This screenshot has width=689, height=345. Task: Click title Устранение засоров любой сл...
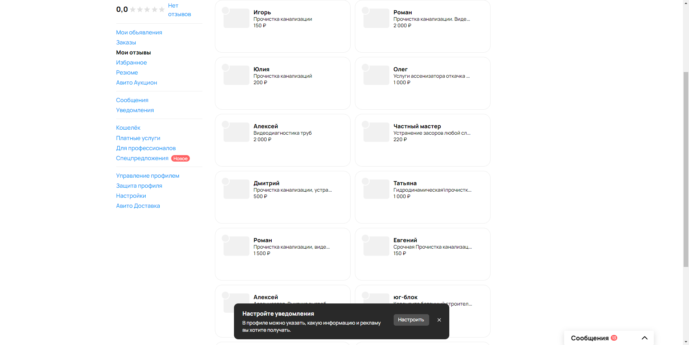(x=432, y=133)
